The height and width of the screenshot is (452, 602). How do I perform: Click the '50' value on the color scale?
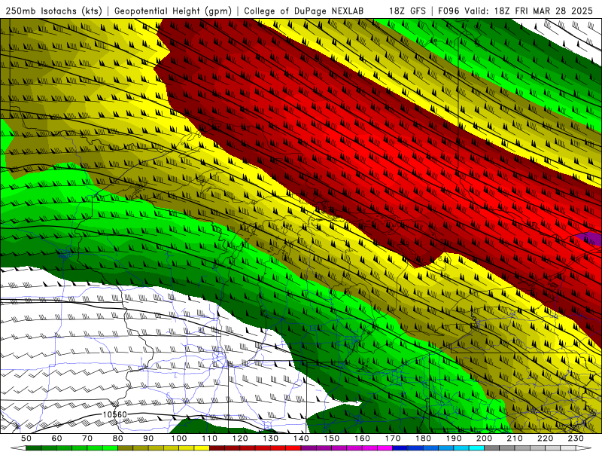26,438
